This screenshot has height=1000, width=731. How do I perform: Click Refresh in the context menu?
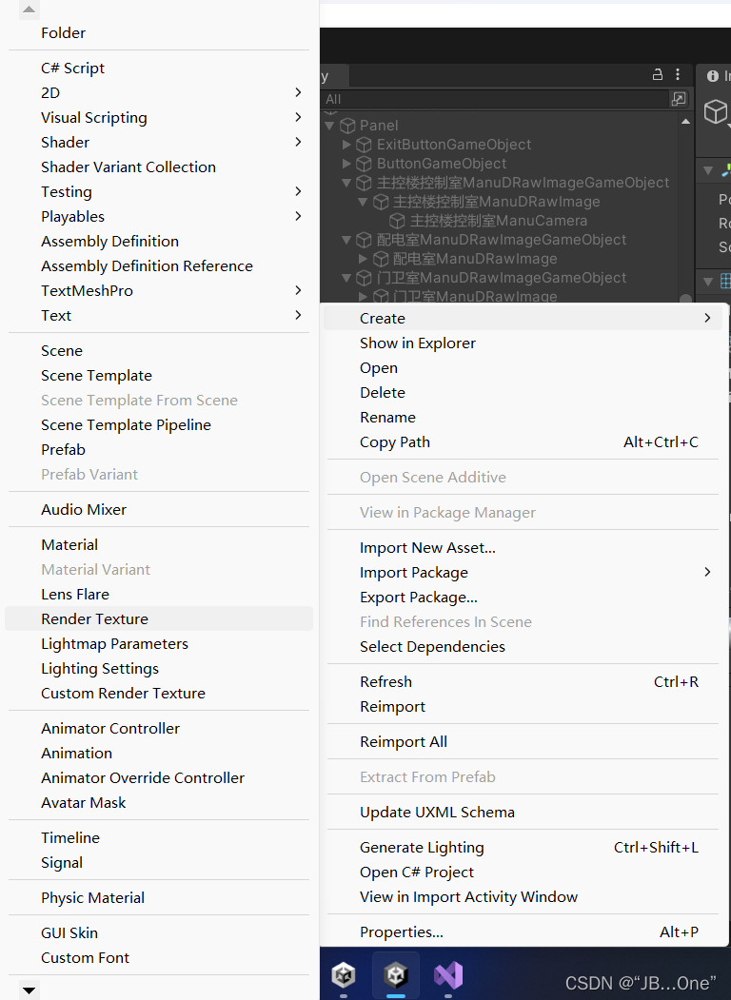pyautogui.click(x=385, y=681)
